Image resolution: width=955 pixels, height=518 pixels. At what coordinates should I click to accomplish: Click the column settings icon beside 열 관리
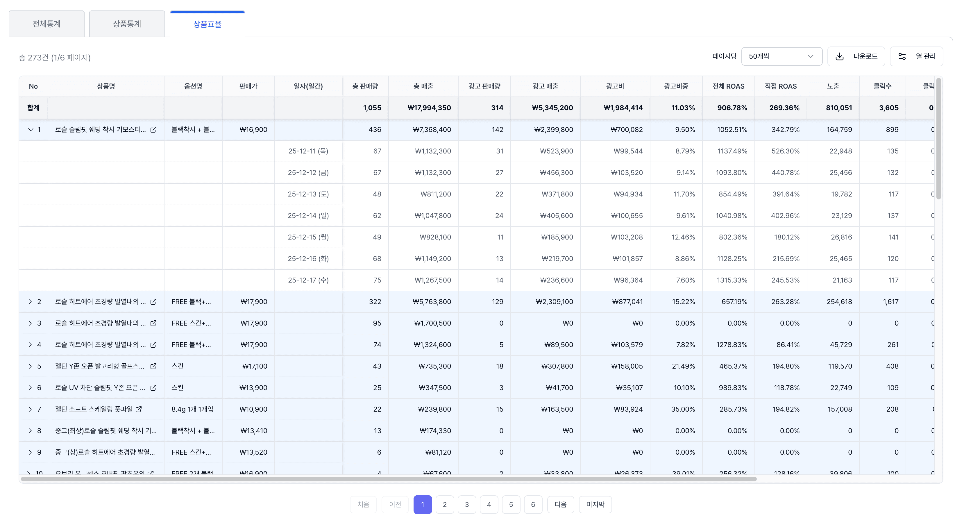(902, 56)
